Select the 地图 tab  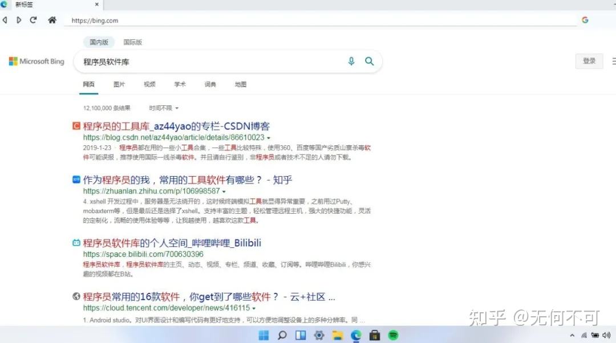[x=241, y=84]
